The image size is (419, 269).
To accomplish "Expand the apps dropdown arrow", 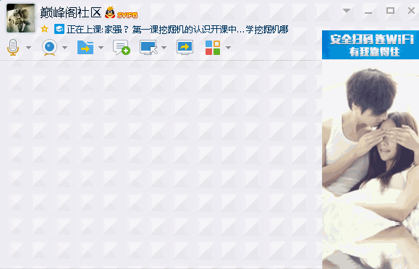I will [228, 48].
